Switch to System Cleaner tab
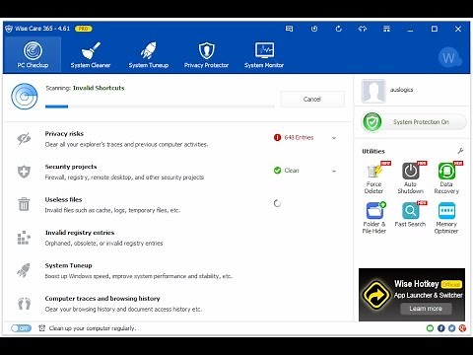 91,54
